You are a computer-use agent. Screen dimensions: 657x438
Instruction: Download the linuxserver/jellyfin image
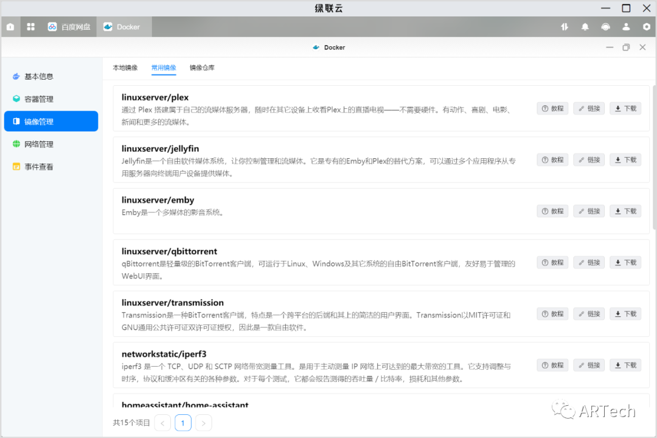(x=625, y=160)
